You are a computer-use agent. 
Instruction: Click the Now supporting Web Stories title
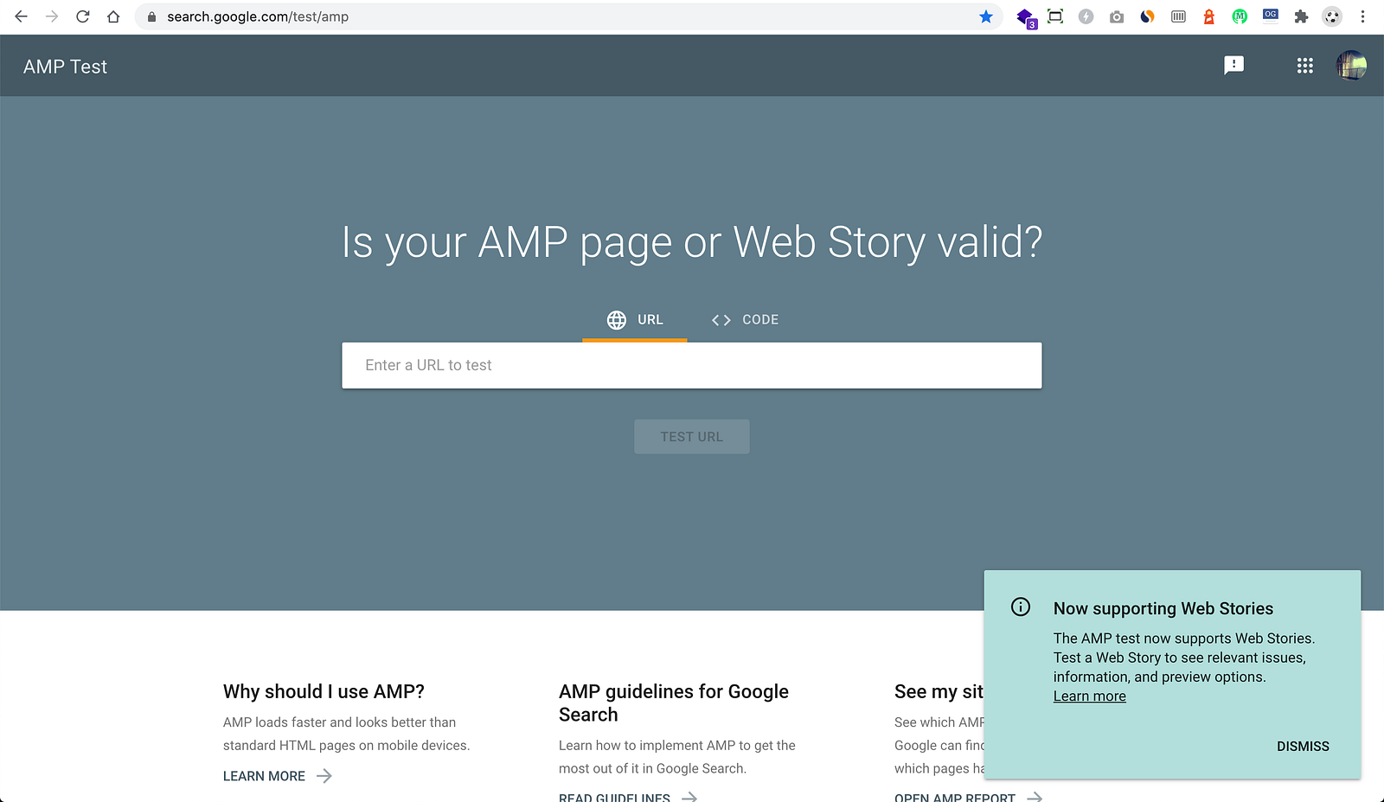tap(1163, 608)
